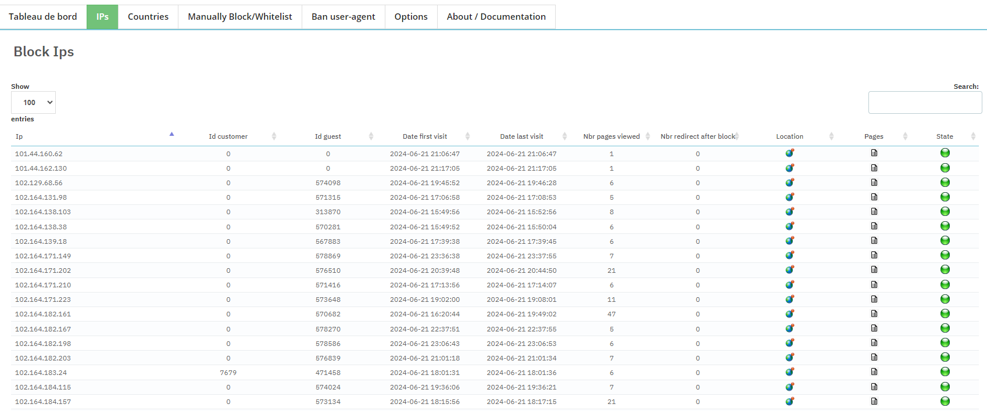The width and height of the screenshot is (987, 411).
Task: Toggle green state for IP 102.164.182.203
Action: (945, 357)
